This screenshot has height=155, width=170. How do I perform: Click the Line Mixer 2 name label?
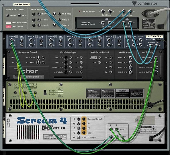click(154, 36)
